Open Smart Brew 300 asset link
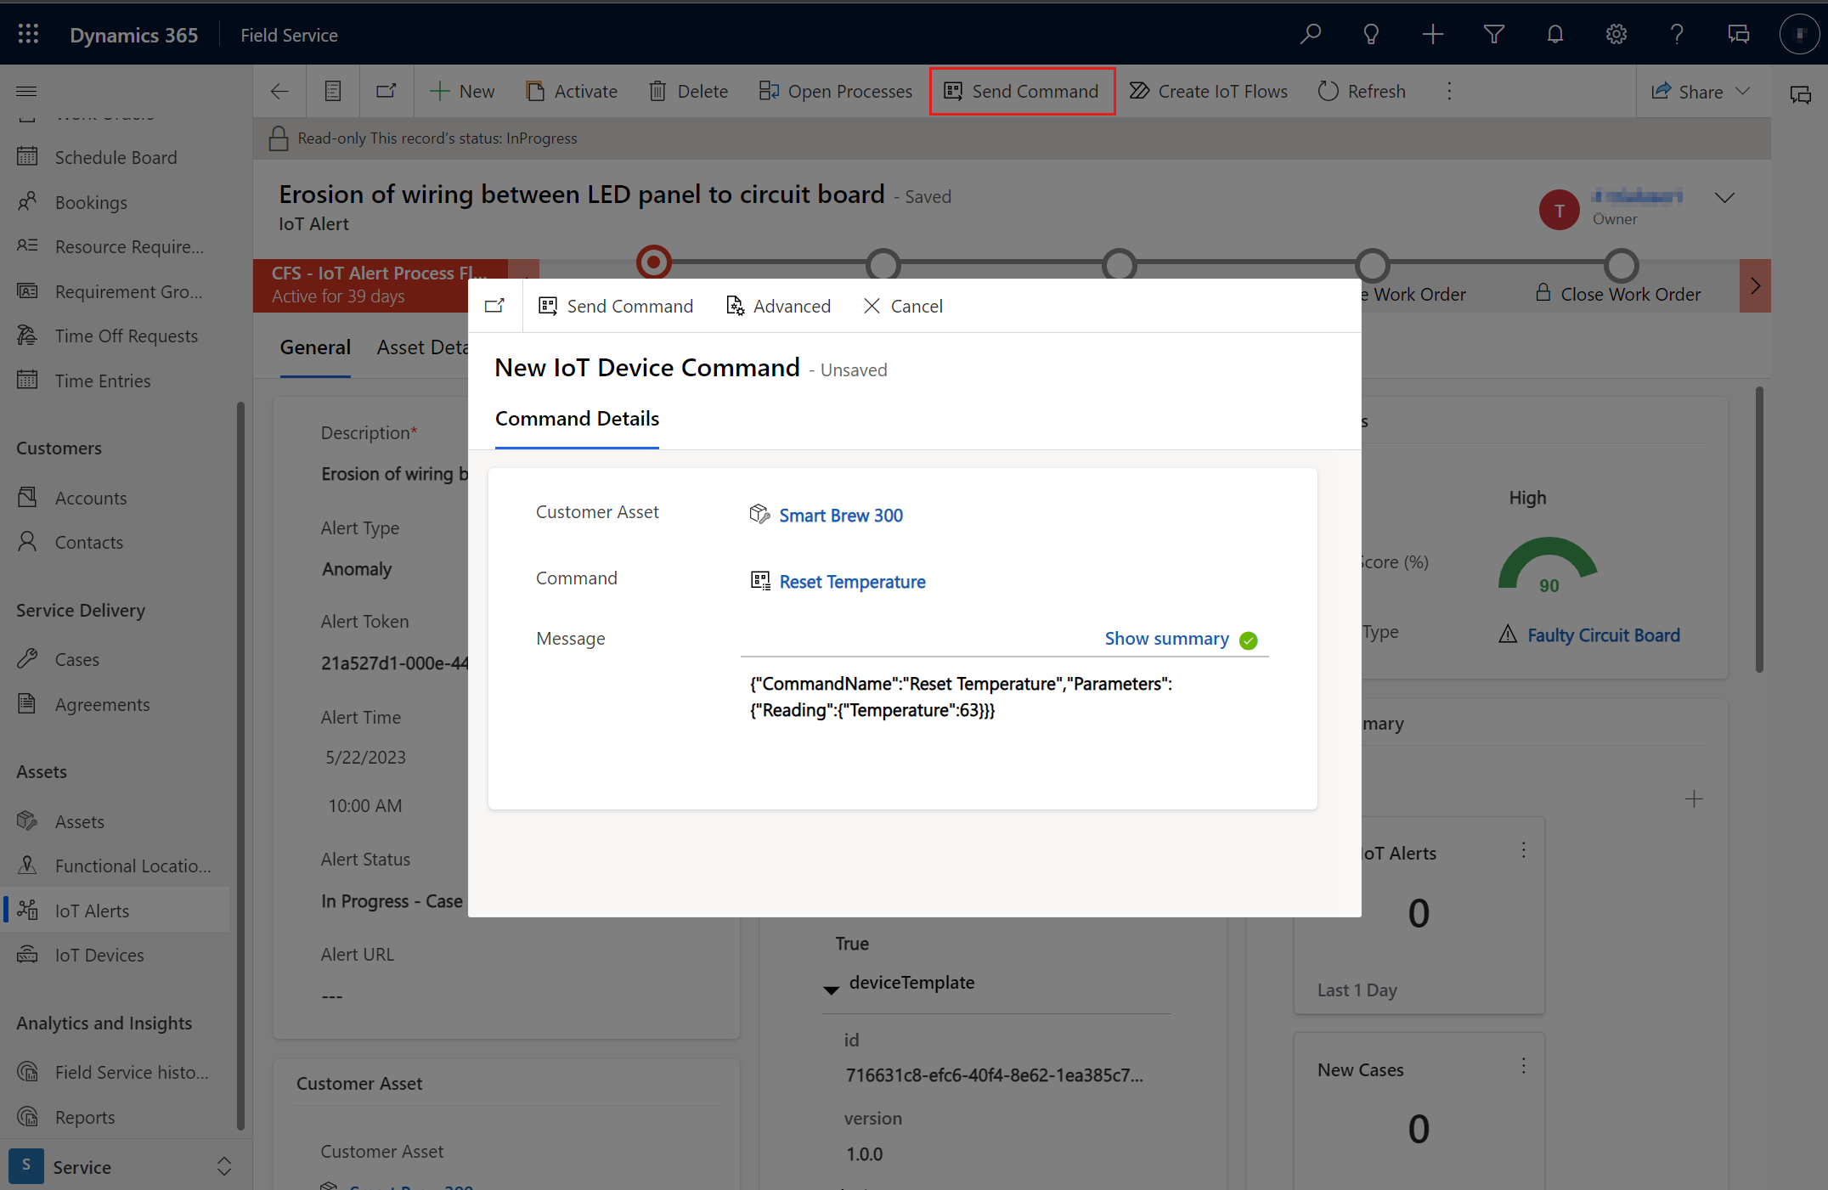Image resolution: width=1828 pixels, height=1190 pixels. click(x=841, y=515)
